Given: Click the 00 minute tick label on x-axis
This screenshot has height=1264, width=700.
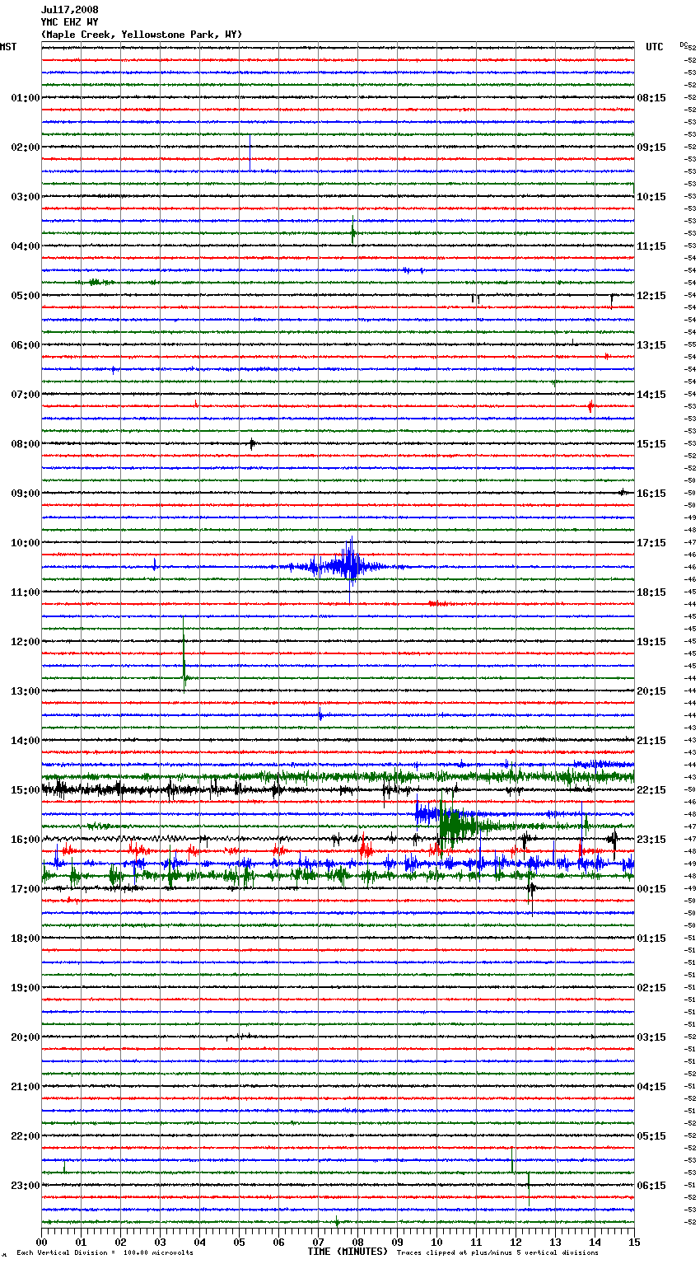Looking at the screenshot, I should (42, 1242).
